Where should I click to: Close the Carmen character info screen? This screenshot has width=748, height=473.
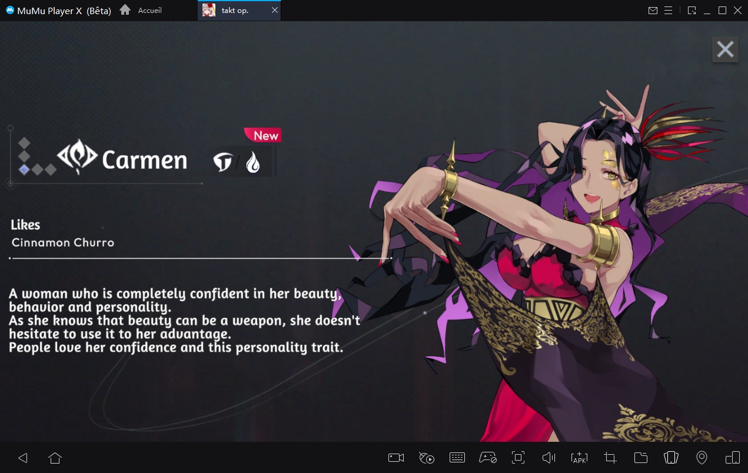pyautogui.click(x=725, y=49)
